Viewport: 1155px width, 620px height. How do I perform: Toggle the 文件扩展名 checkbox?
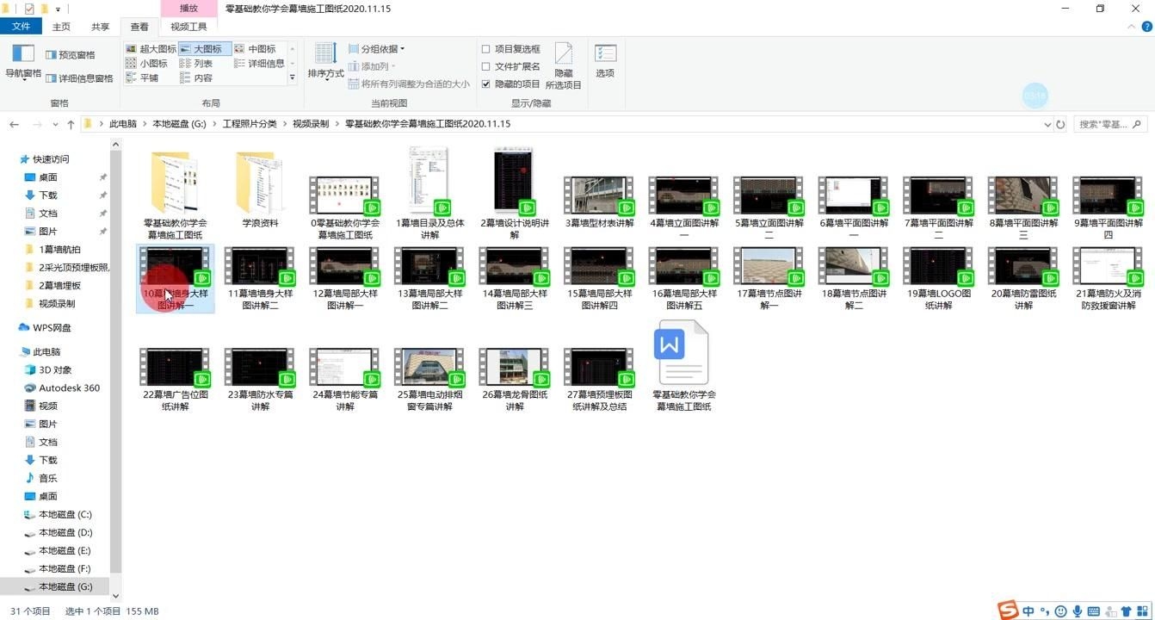[x=486, y=66]
